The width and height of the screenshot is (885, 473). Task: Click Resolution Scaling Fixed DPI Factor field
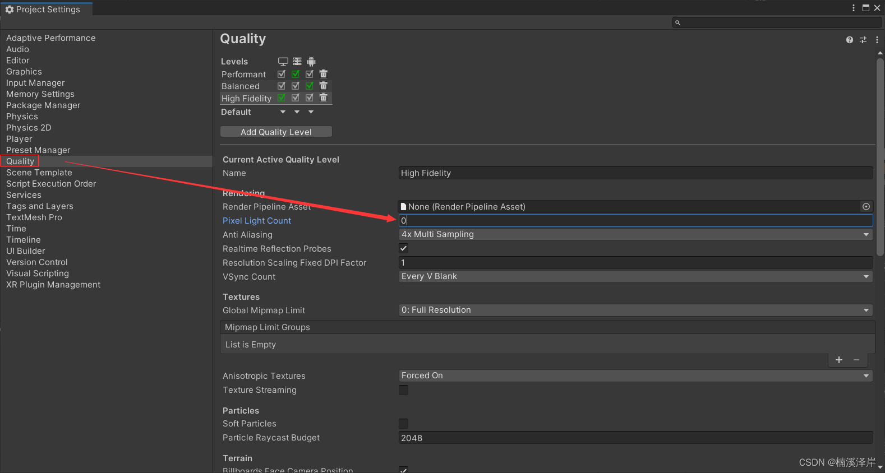click(x=635, y=262)
